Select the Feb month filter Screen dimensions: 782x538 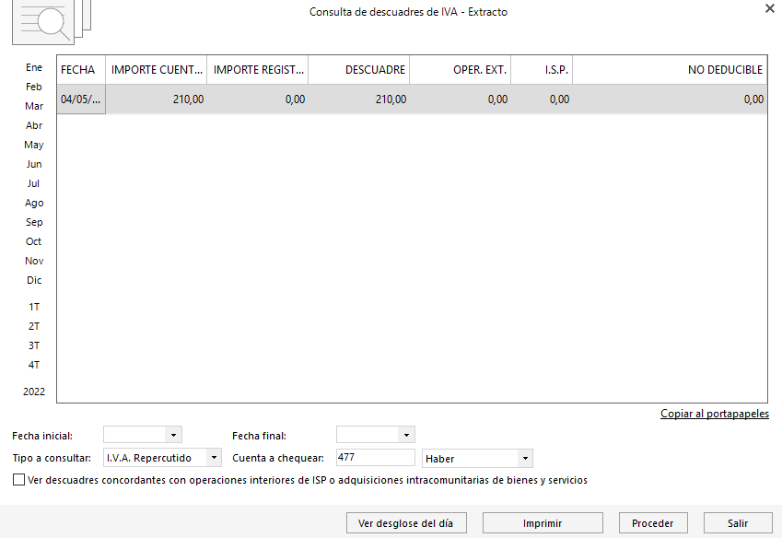coord(34,87)
